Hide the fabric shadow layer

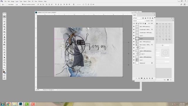pos(134,45)
